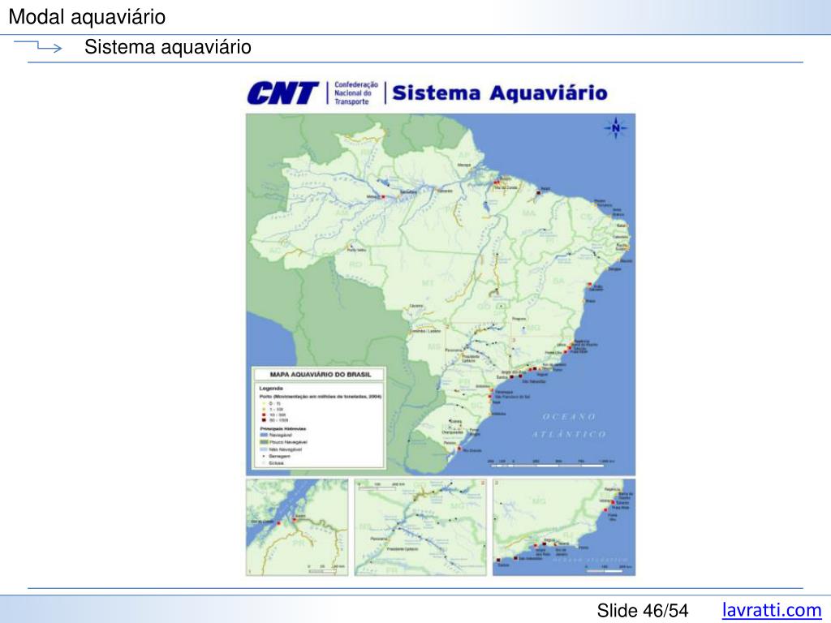Click 'Confederação Nacional do Transporte' text
The image size is (831, 623).
(355, 92)
